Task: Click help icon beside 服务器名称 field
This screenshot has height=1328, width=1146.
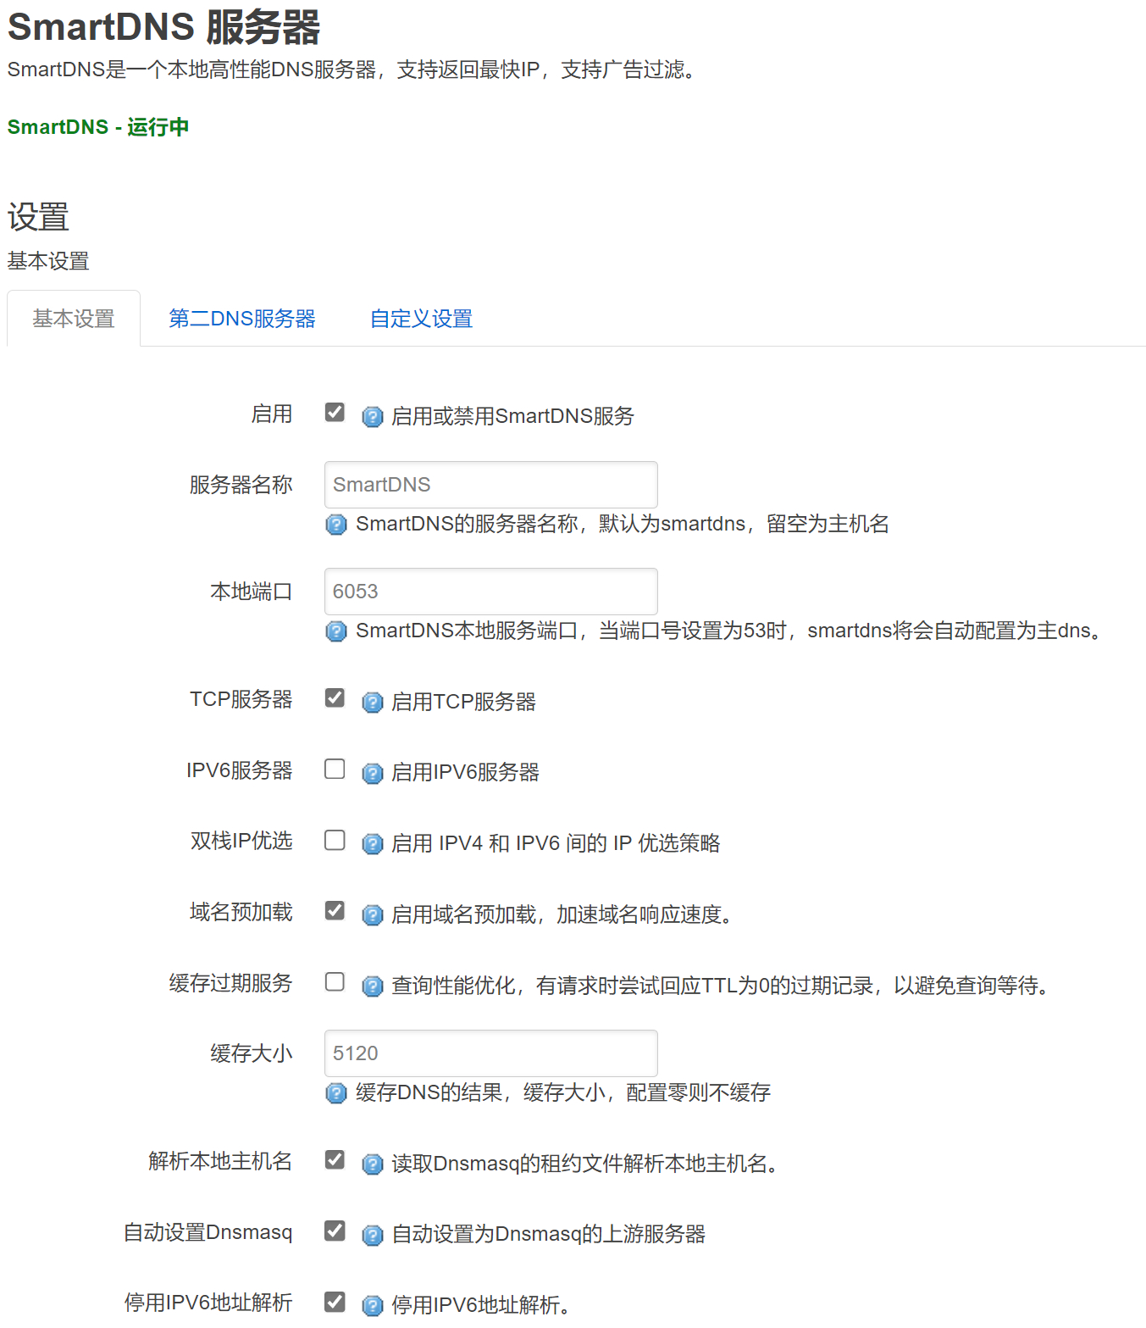Action: (x=336, y=525)
